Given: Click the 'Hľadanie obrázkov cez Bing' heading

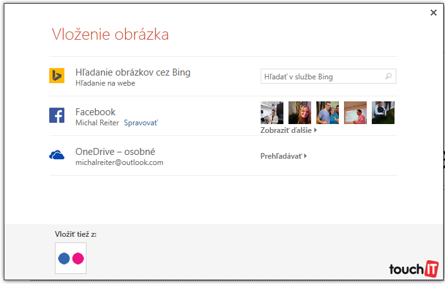Looking at the screenshot, I should click(133, 72).
